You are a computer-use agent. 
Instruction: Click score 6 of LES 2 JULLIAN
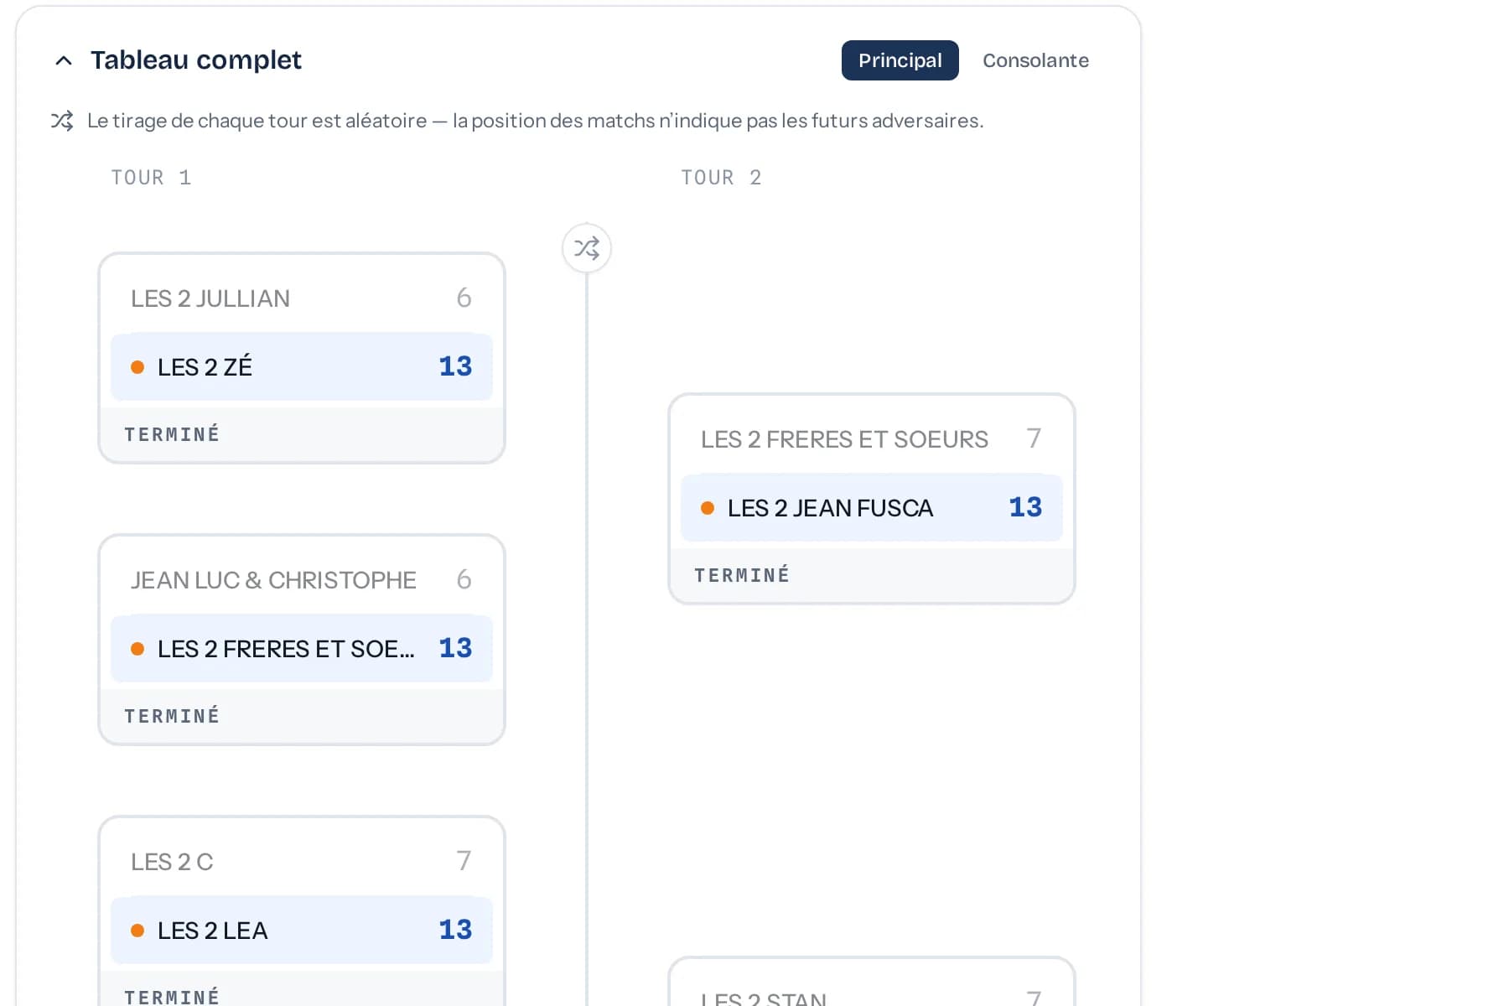pyautogui.click(x=464, y=298)
